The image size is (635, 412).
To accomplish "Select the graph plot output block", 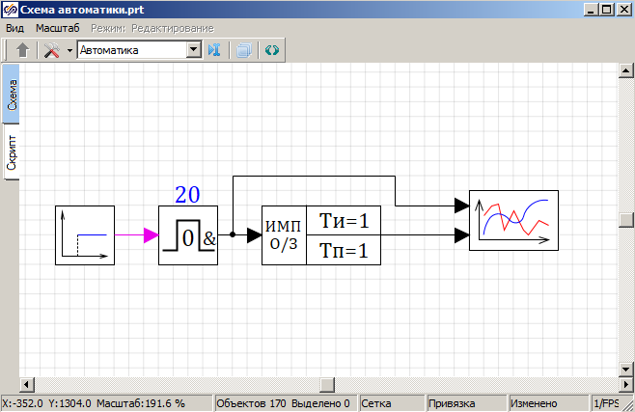I will tap(513, 221).
